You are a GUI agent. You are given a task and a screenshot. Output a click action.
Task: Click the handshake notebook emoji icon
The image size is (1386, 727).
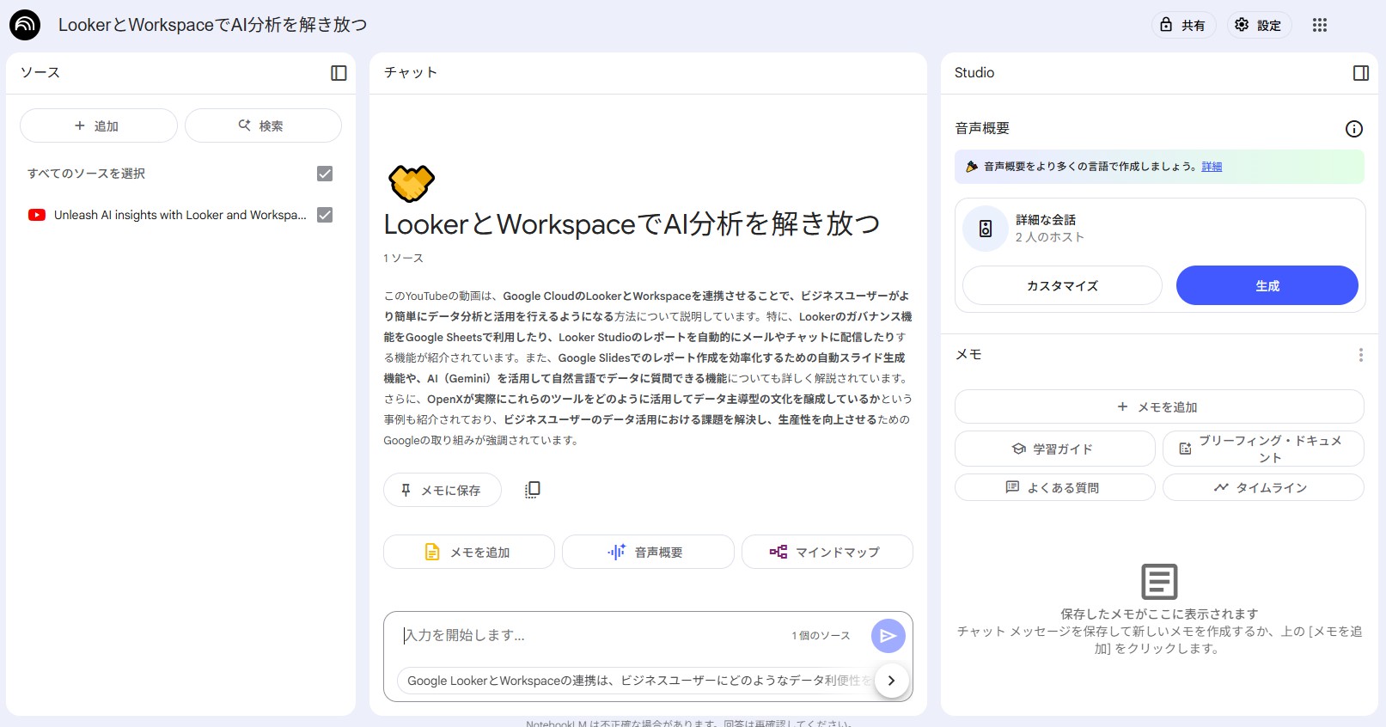412,183
